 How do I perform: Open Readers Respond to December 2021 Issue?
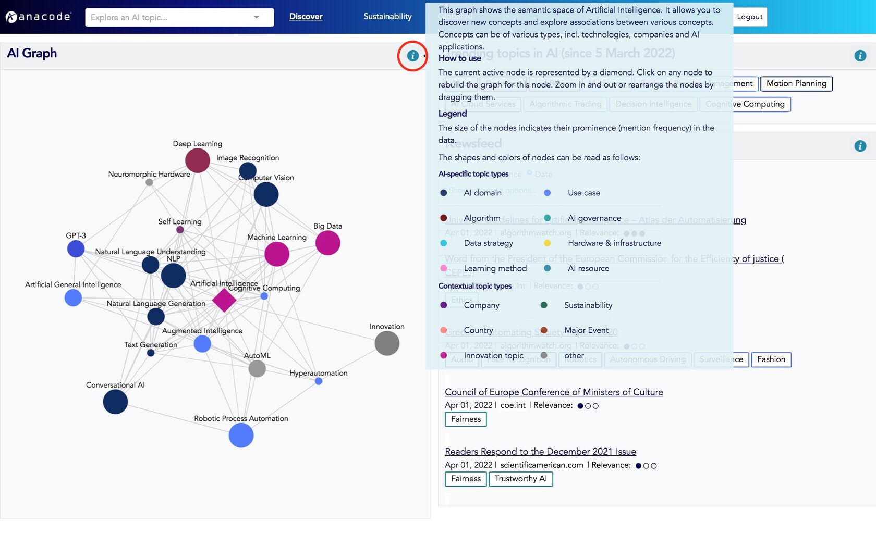click(540, 452)
